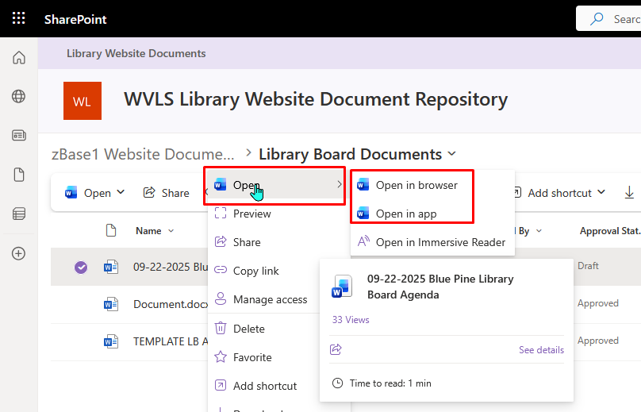Image resolution: width=641 pixels, height=412 pixels.
Task: Expand the toolbar Open dropdown chevron
Action: pyautogui.click(x=121, y=192)
